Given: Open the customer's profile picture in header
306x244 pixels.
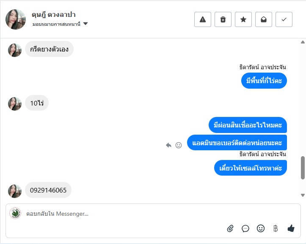Looking at the screenshot, I should [x=16, y=19].
